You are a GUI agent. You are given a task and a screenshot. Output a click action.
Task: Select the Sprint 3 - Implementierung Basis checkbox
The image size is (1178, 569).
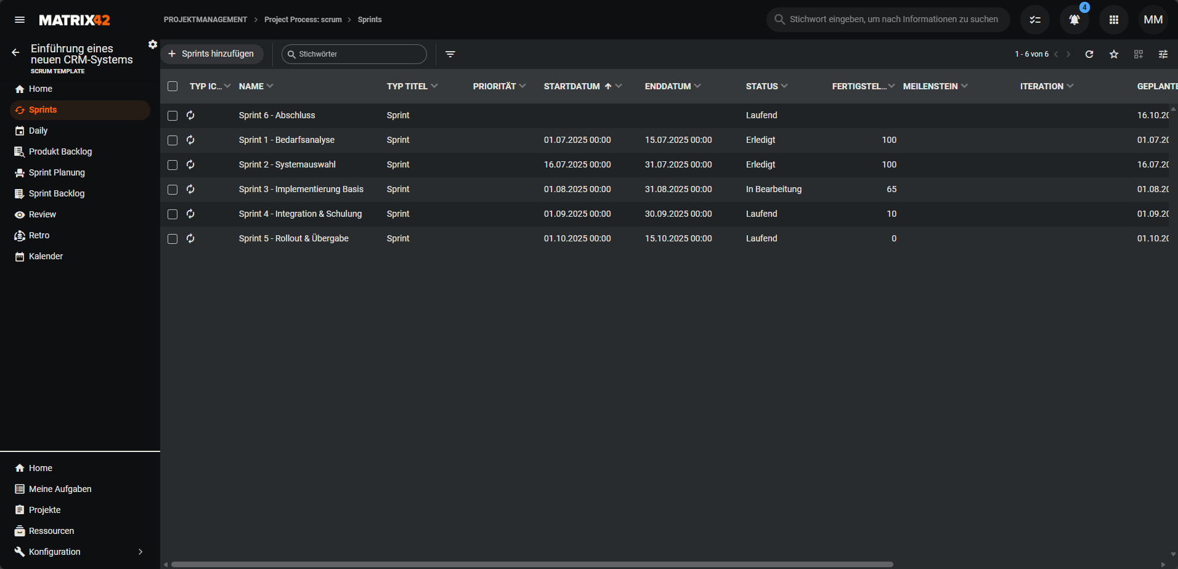(173, 190)
